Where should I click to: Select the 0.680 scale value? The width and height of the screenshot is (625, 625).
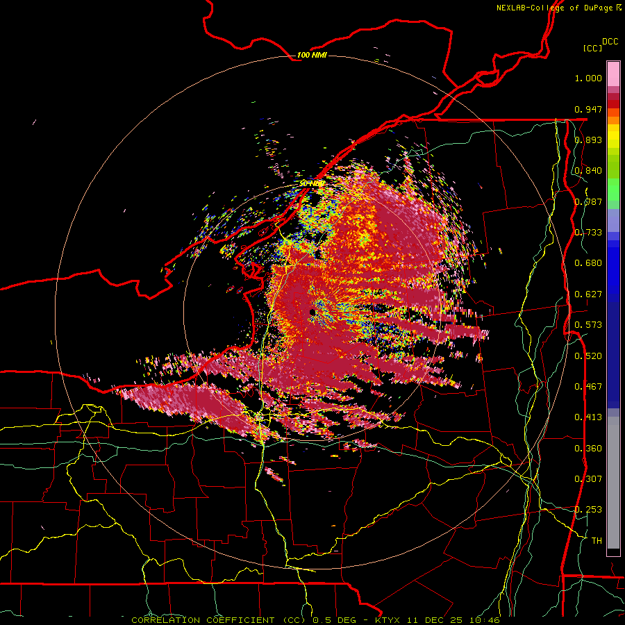point(588,263)
